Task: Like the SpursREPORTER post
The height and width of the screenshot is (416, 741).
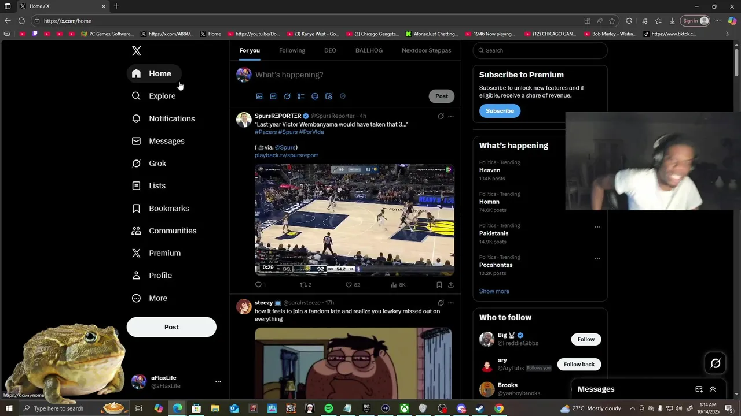Action: [x=352, y=285]
